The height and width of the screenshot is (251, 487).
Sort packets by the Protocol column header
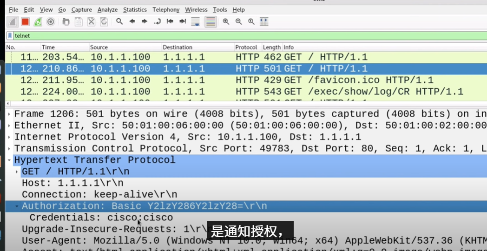click(246, 47)
